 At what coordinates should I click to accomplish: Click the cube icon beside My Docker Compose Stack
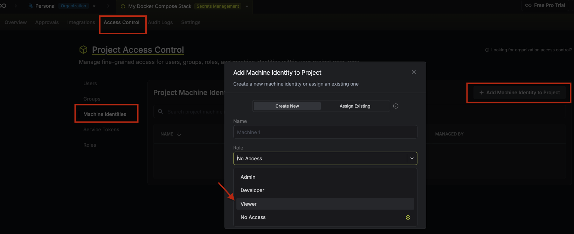123,6
